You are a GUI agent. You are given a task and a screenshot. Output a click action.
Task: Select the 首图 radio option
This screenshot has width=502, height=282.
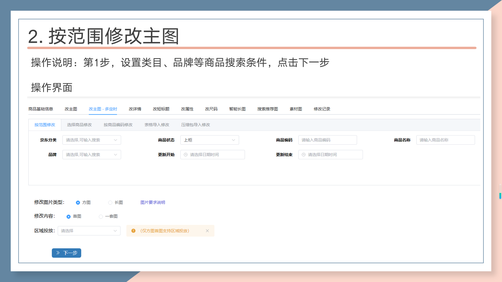tap(69, 216)
